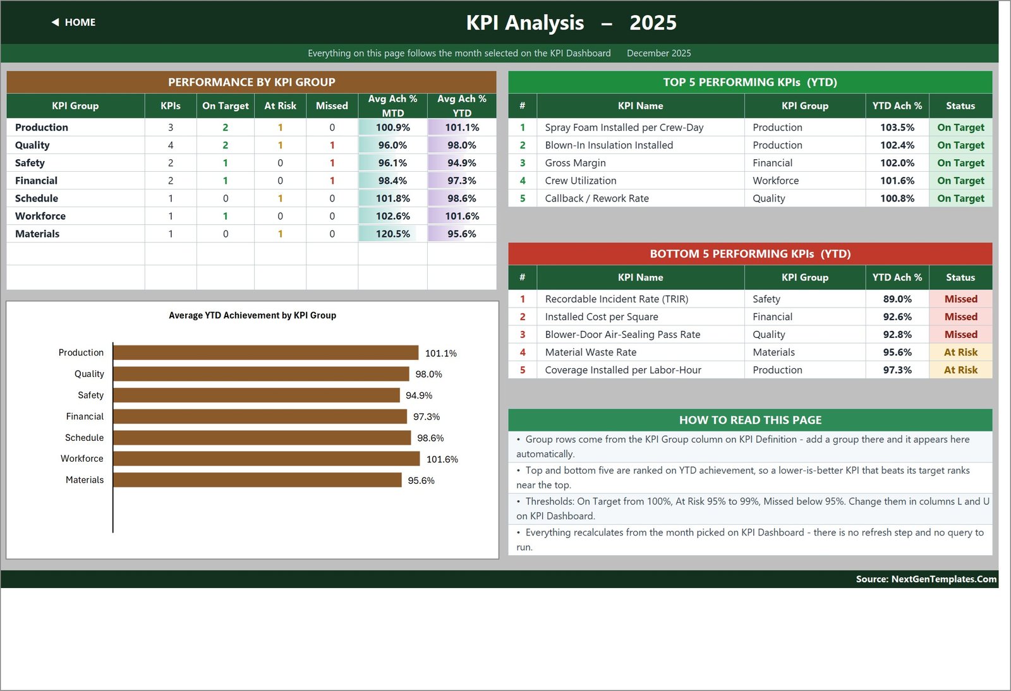Select the 94.9% YTD table cell for Safety
Image resolution: width=1011 pixels, height=691 pixels.
click(x=462, y=162)
